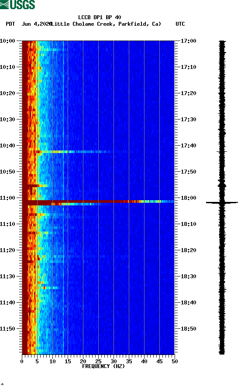The image size is (241, 389).
Task: Click the '10:20' PDT time label
Action: (x=8, y=93)
